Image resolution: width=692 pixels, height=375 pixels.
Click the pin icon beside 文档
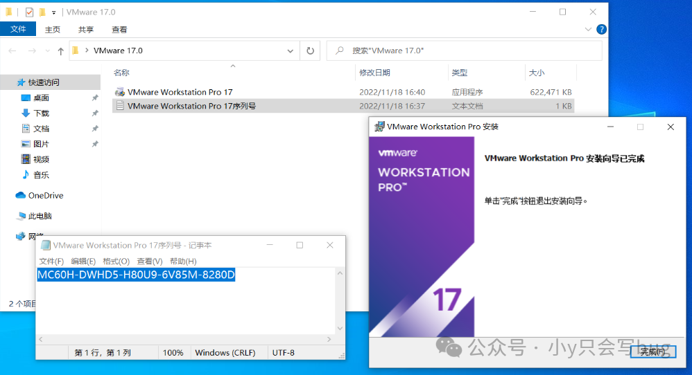(x=95, y=129)
